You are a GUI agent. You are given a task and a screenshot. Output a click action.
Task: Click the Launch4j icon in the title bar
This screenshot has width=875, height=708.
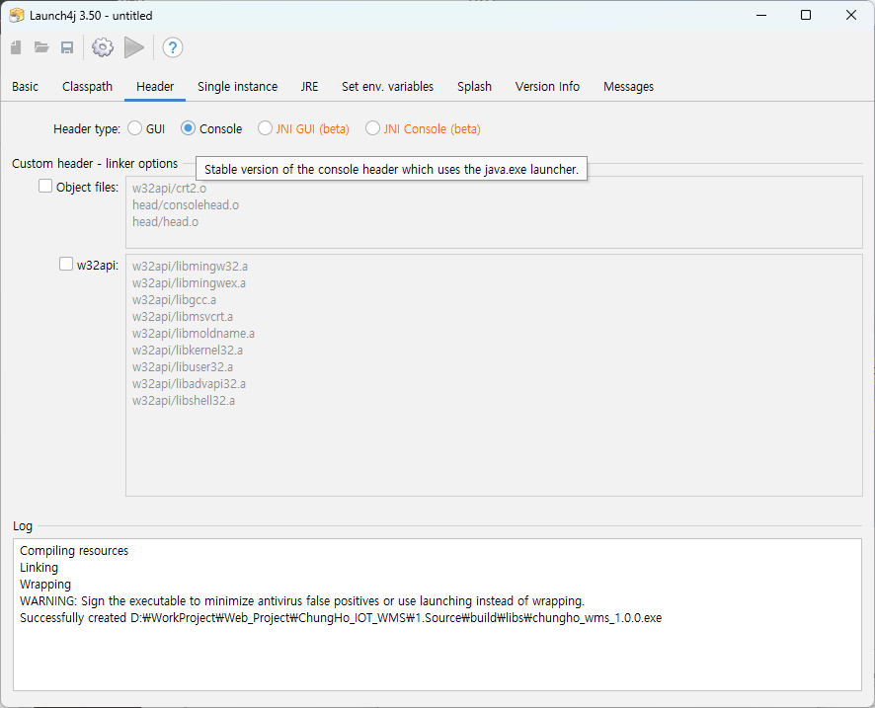(18, 15)
